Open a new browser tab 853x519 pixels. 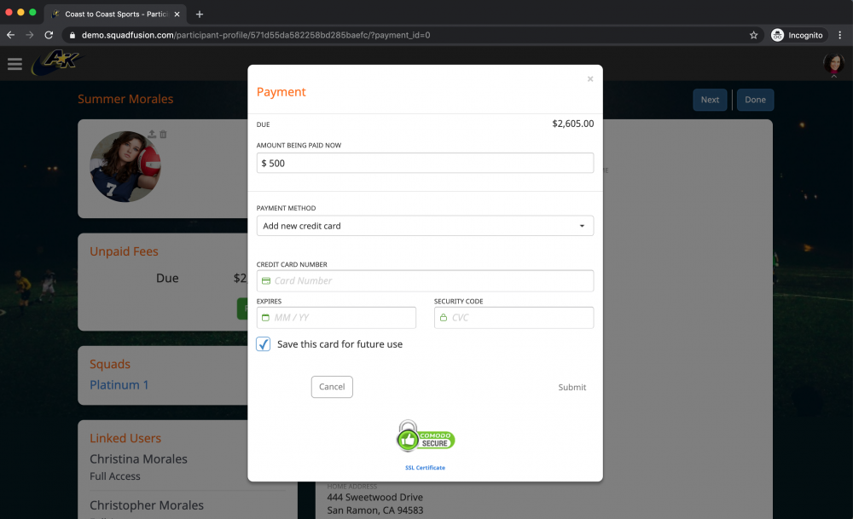pos(200,14)
